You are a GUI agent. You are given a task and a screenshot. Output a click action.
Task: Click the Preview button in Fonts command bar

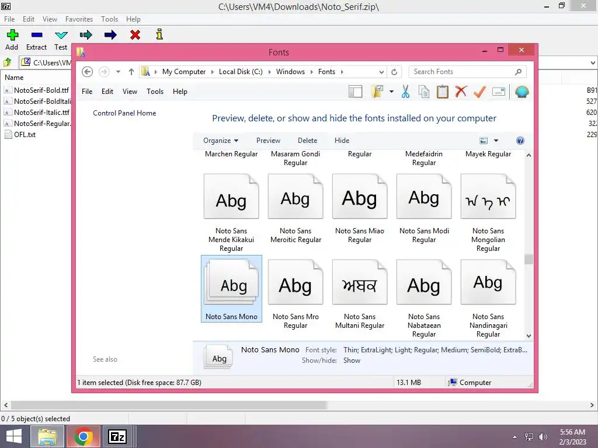click(x=268, y=141)
